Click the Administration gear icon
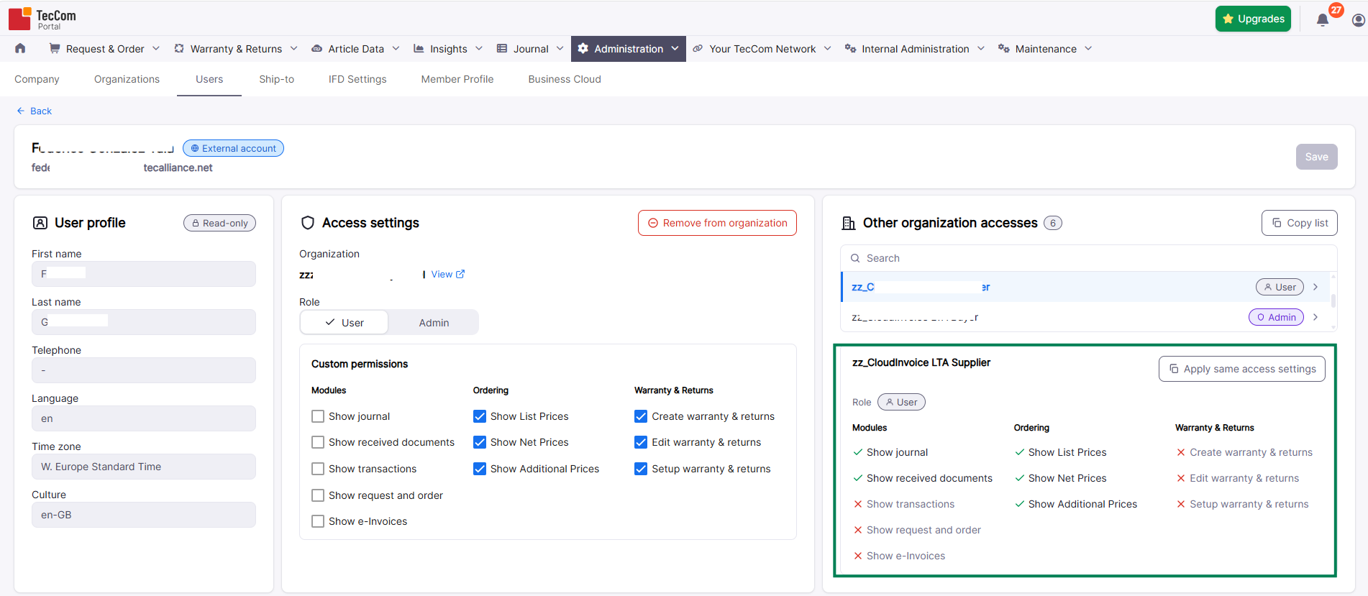Viewport: 1368px width, 596px height. coord(583,48)
